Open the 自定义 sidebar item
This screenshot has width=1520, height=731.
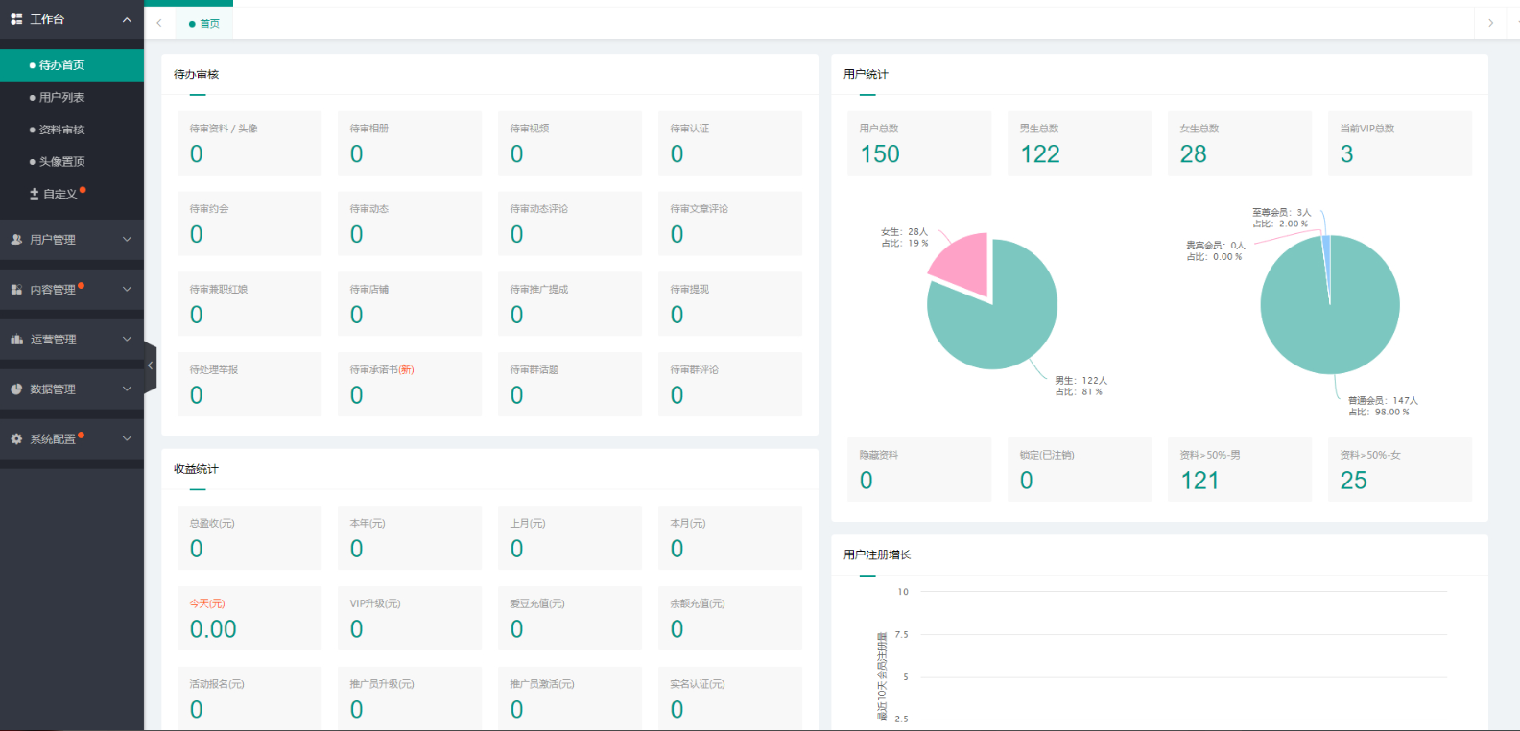click(x=59, y=194)
